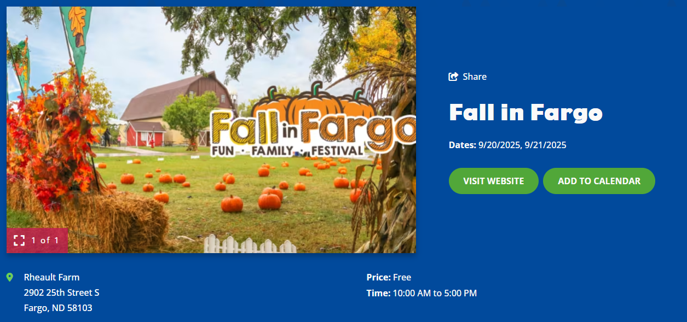This screenshot has height=322, width=687.
Task: Expand the photo with the fullscreen icon
Action: [19, 241]
